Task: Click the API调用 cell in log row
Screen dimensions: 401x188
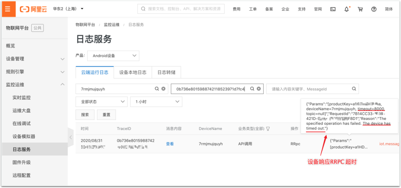Action: [245, 144]
